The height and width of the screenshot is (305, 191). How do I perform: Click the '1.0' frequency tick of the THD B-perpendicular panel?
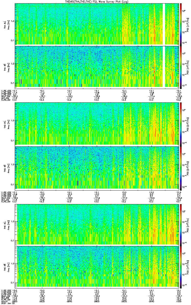pos(12,120)
